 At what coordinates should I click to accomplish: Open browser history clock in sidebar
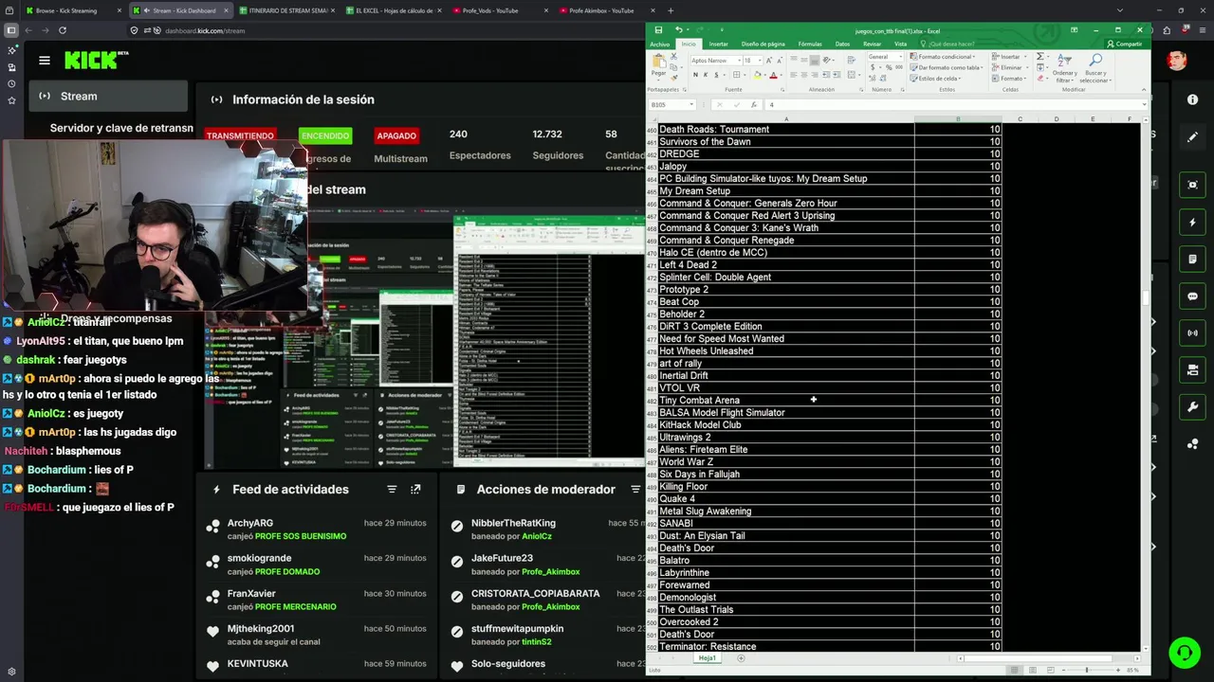11,83
